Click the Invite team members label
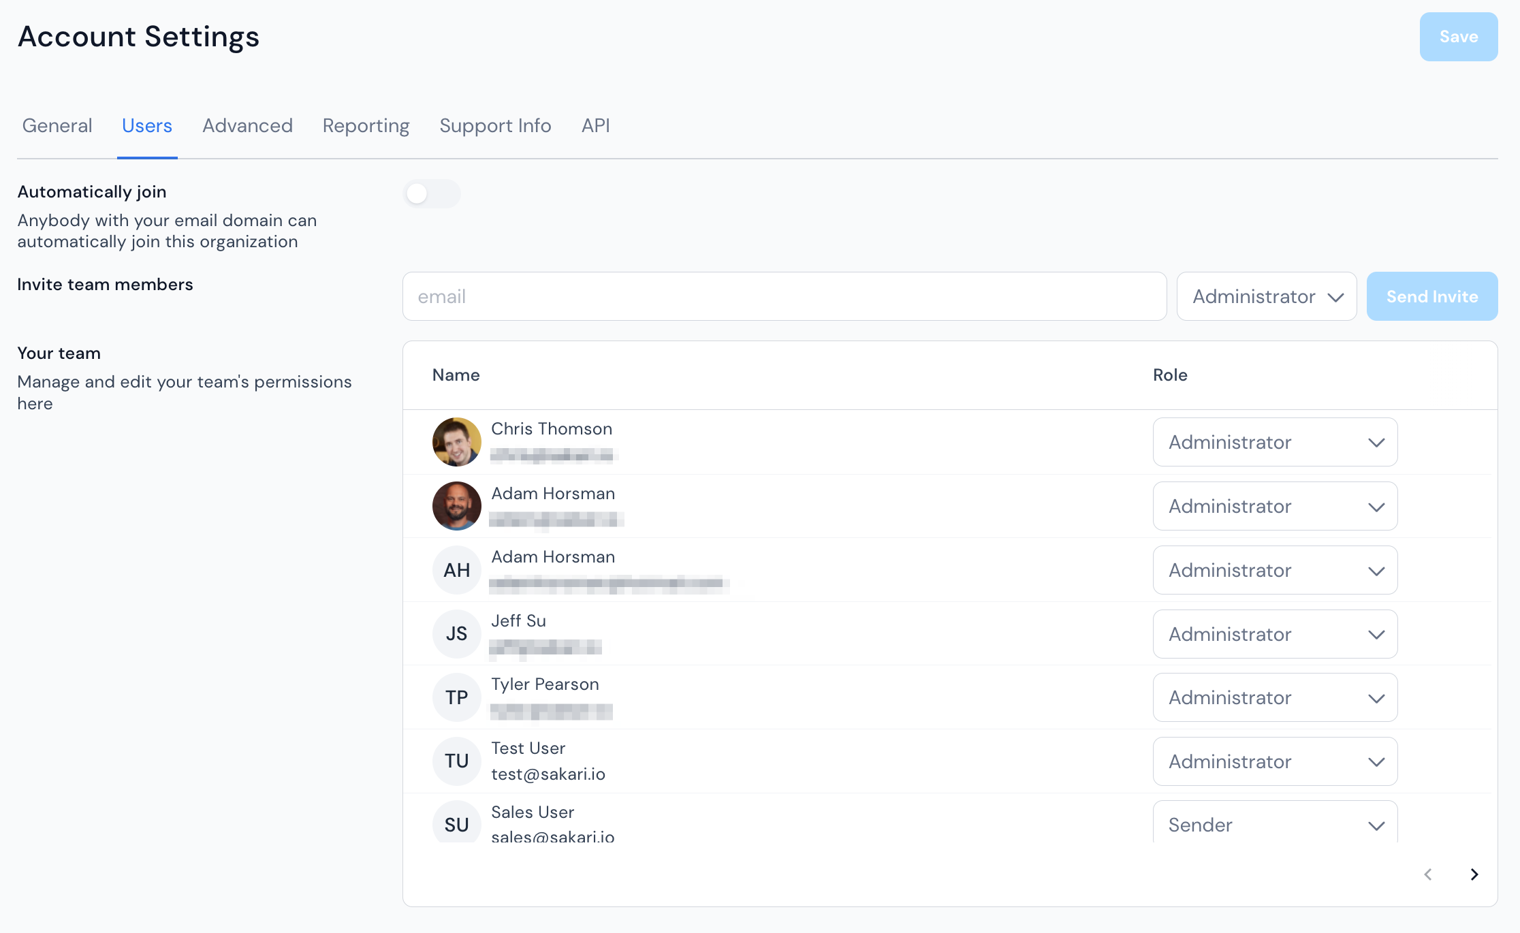The width and height of the screenshot is (1520, 933). [105, 285]
